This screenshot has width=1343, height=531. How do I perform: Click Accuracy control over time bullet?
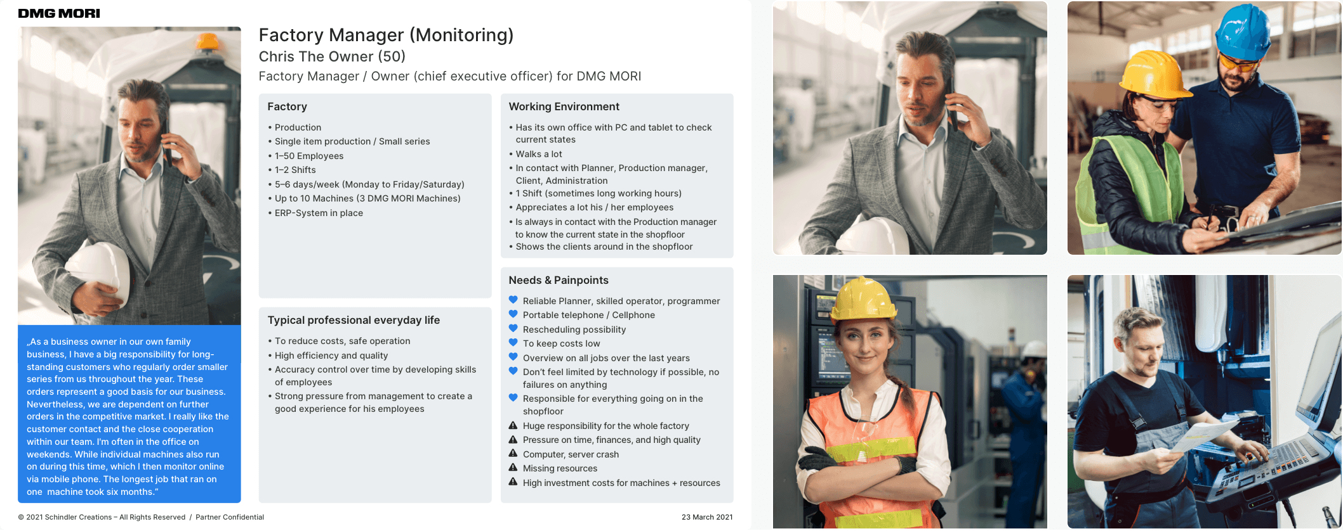click(x=372, y=376)
